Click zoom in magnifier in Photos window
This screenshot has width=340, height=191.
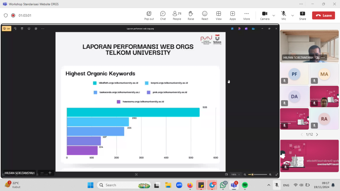pos(270,174)
